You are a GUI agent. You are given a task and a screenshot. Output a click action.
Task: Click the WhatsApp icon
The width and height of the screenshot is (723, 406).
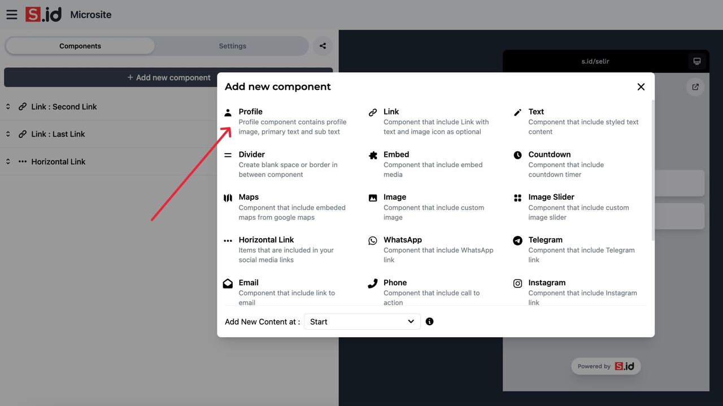pos(373,241)
